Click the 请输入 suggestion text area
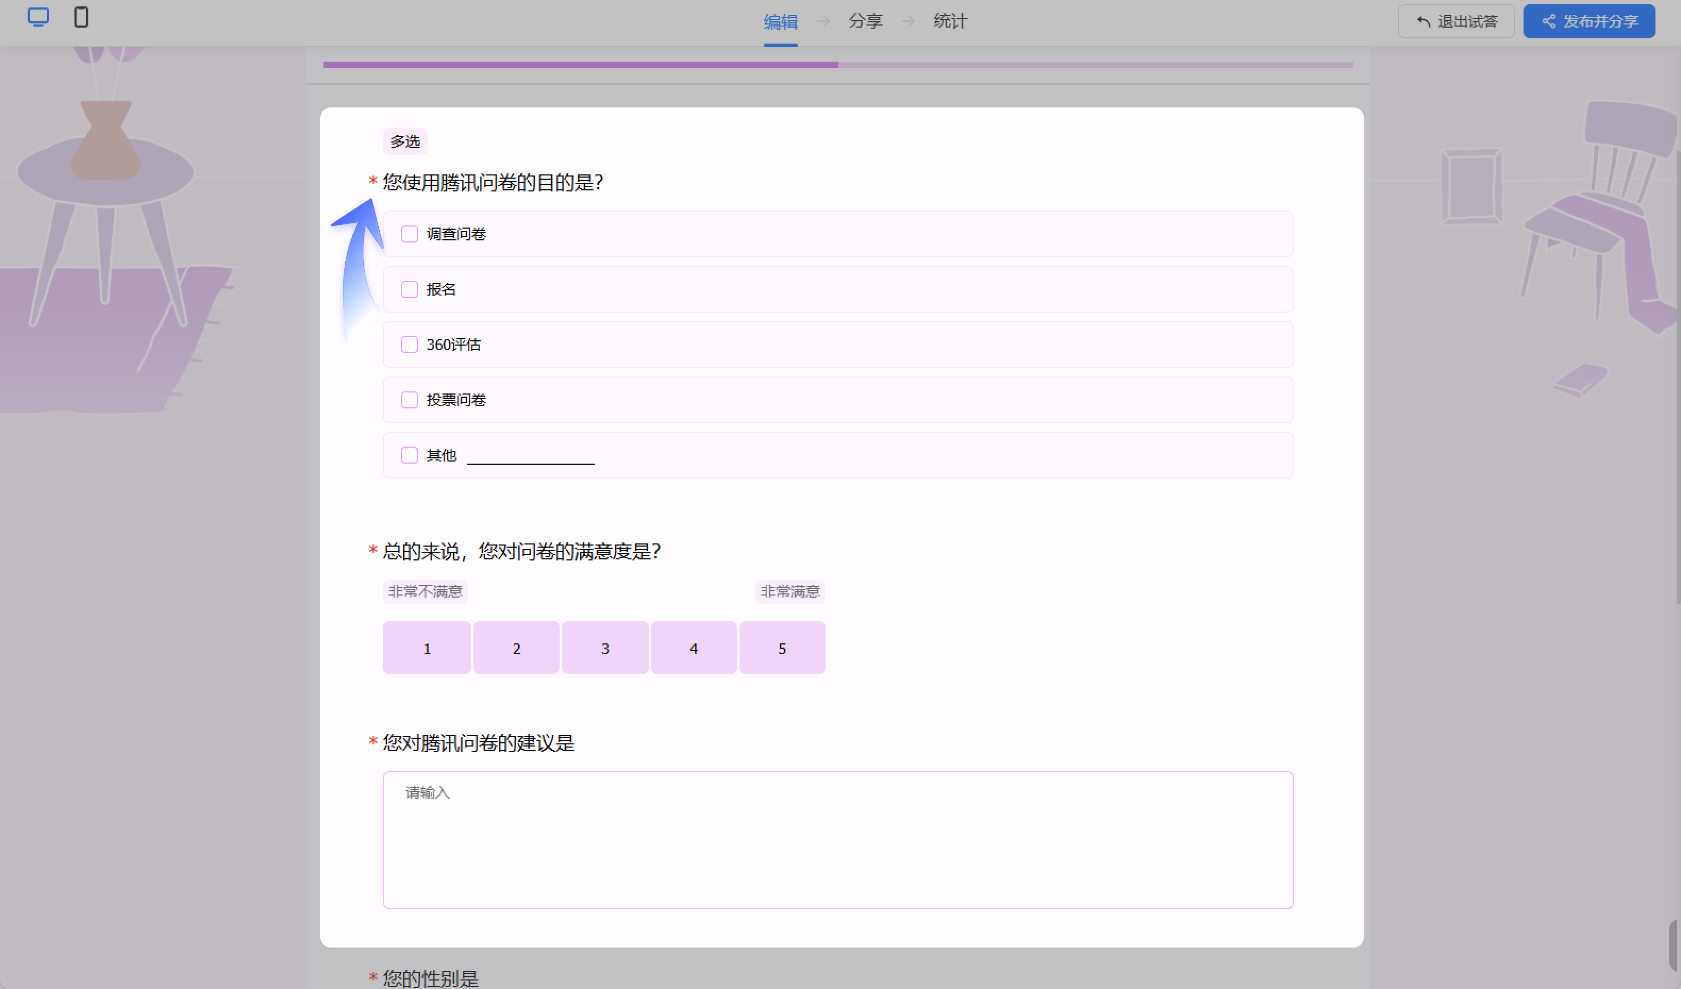 pyautogui.click(x=838, y=840)
